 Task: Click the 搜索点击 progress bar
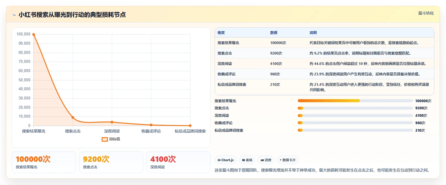point(355,108)
